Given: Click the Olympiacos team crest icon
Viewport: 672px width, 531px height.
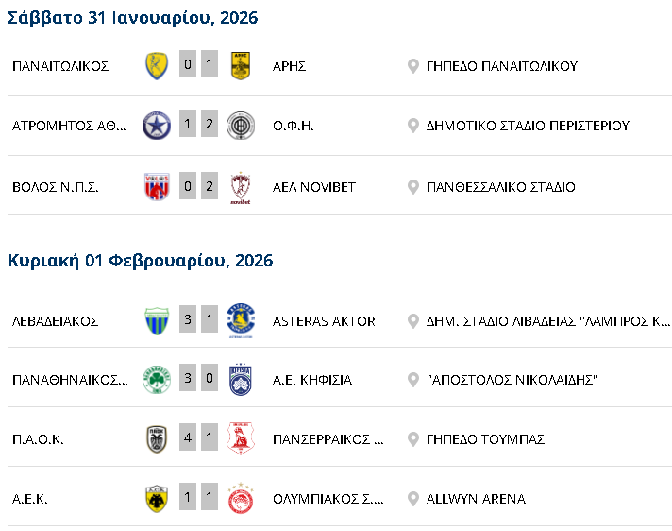Looking at the screenshot, I should pyautogui.click(x=240, y=499).
